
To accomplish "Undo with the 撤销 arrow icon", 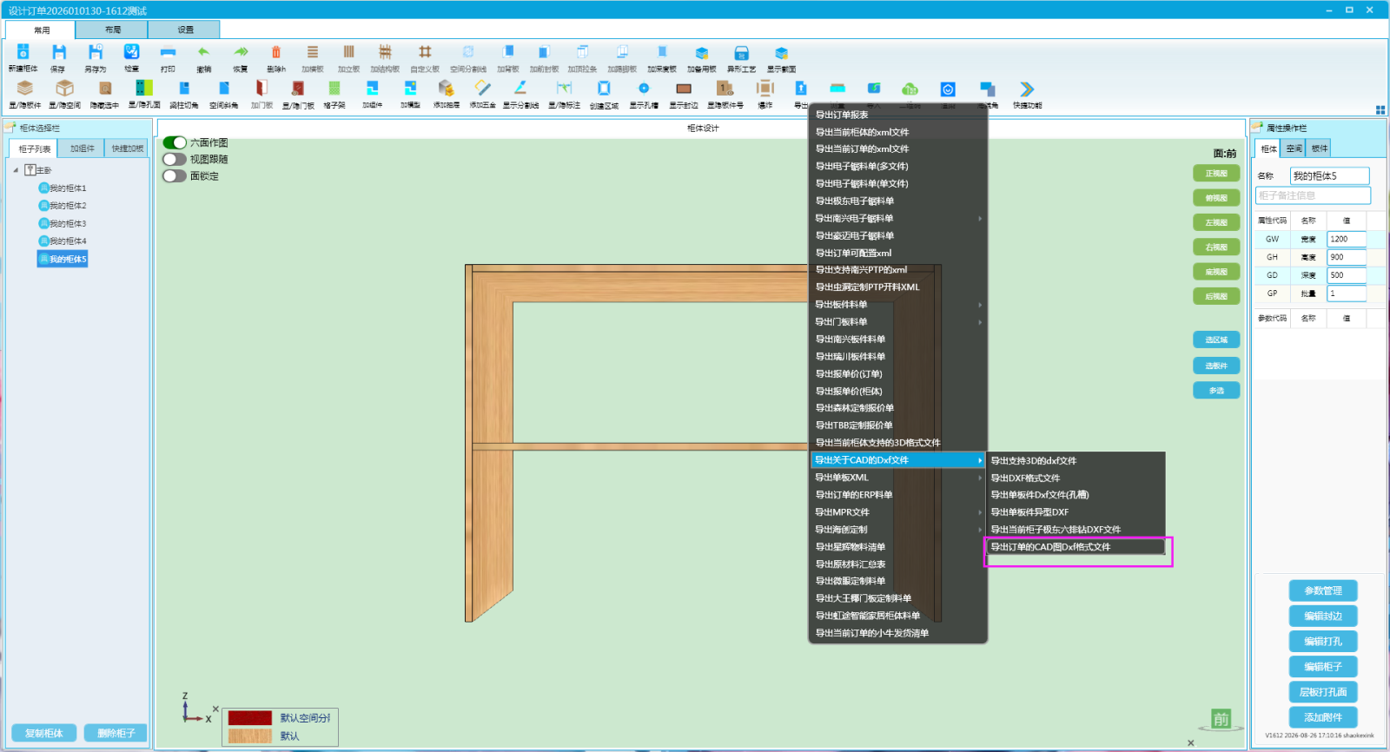I will point(203,53).
